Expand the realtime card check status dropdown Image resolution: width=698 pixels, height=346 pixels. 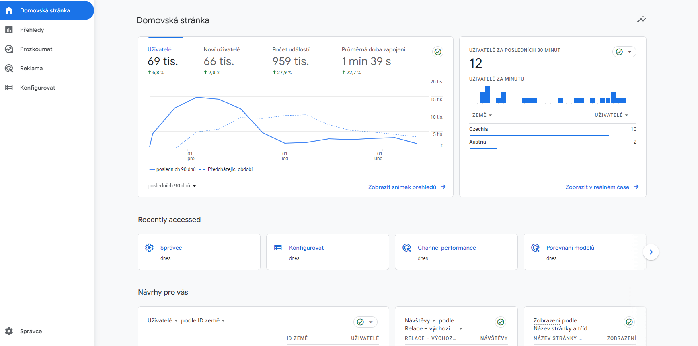(x=624, y=52)
